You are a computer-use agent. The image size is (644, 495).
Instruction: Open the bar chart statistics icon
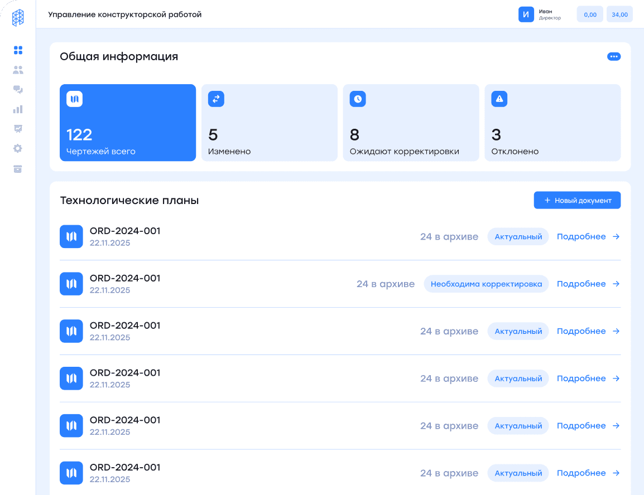[18, 109]
